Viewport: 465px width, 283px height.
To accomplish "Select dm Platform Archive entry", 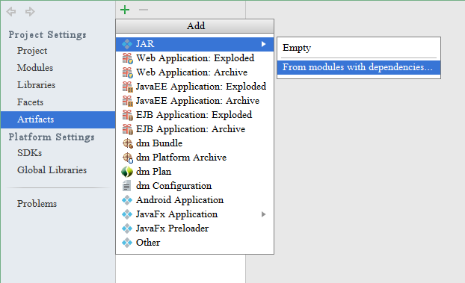I will 194,158.
